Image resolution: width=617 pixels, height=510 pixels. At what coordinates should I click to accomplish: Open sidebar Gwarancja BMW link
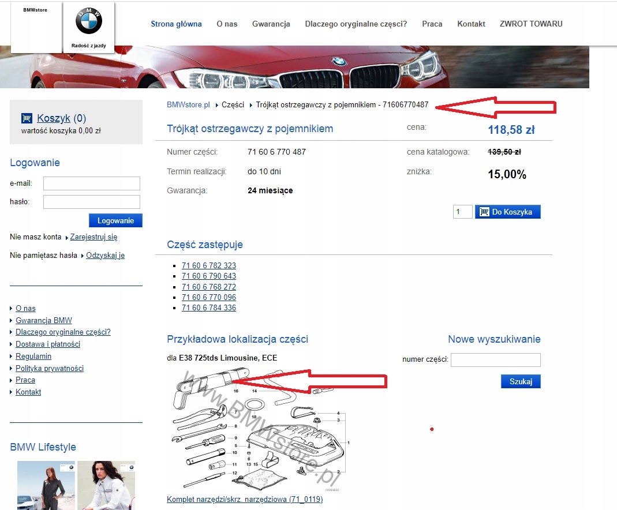point(44,320)
